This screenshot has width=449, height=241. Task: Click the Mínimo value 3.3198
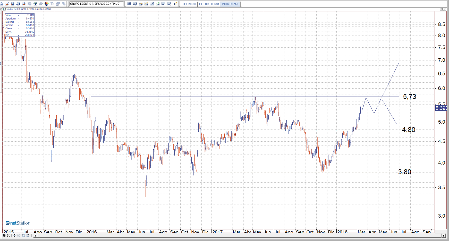(30, 25)
